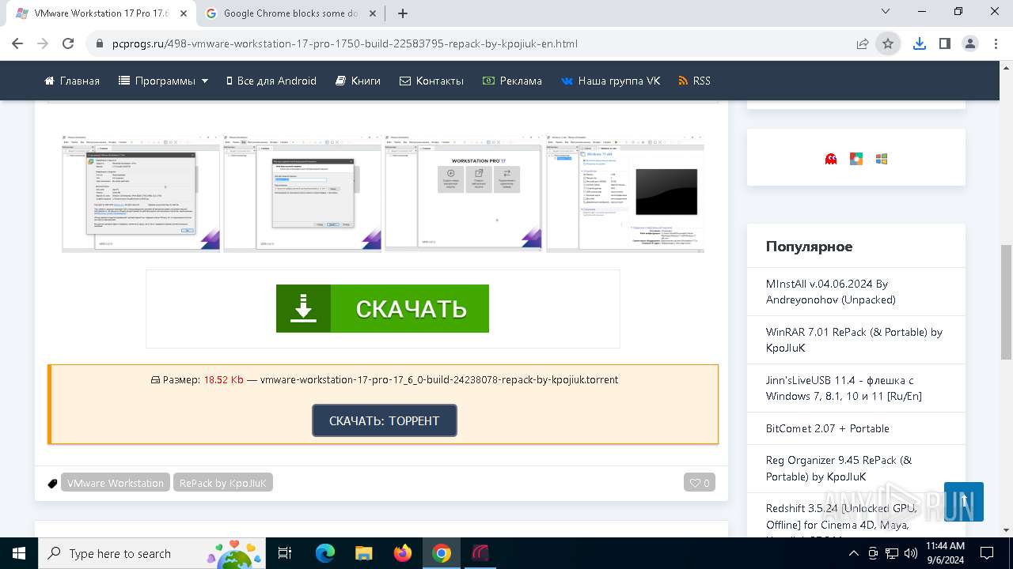Viewport: 1013px width, 569px height.
Task: Open the notification center icon
Action: (x=987, y=553)
